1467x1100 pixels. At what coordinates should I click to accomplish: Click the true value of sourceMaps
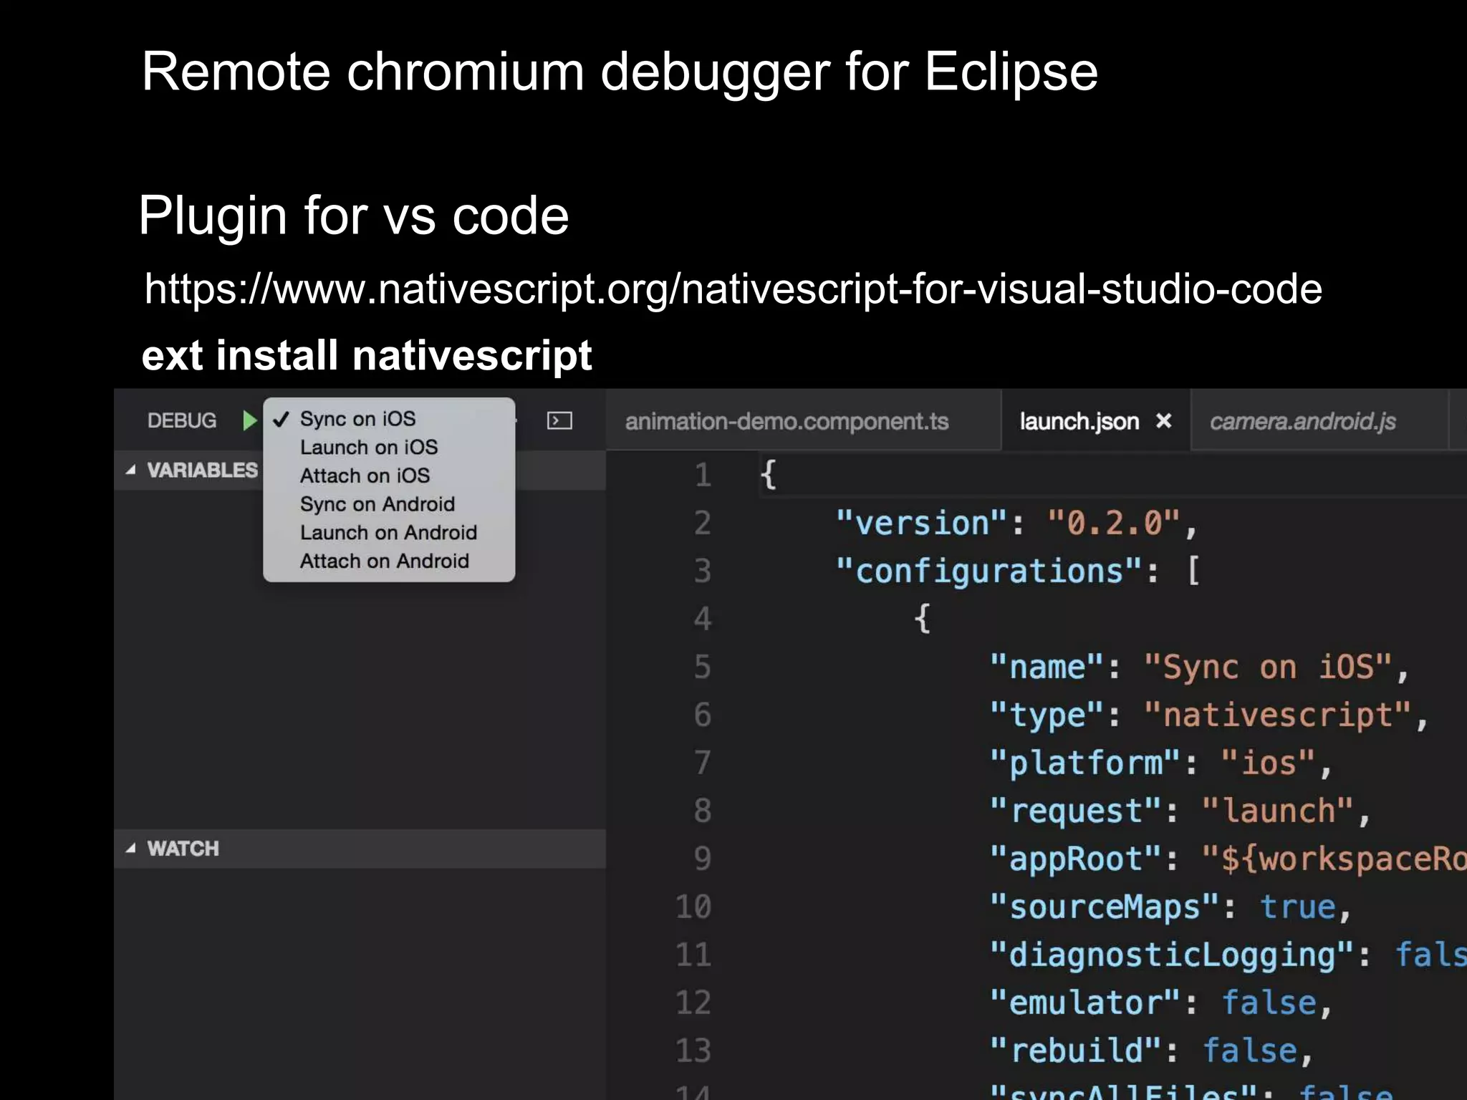(x=1297, y=907)
